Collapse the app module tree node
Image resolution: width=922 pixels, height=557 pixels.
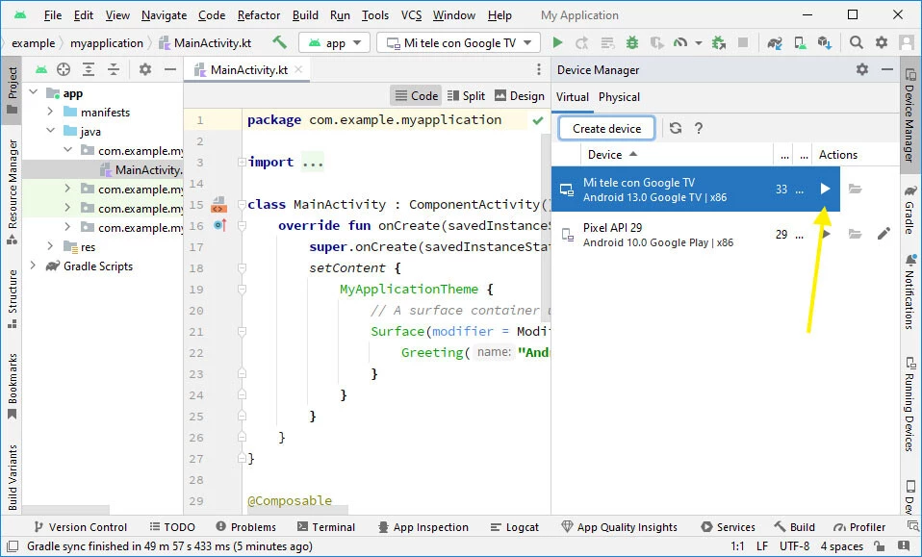pyautogui.click(x=34, y=92)
